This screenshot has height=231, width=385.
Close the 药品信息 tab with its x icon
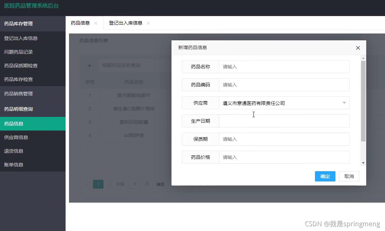[96, 23]
